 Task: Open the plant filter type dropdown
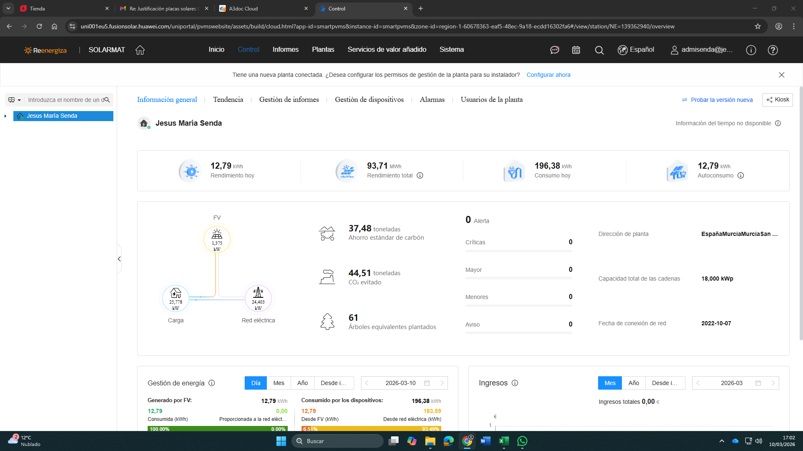15,100
